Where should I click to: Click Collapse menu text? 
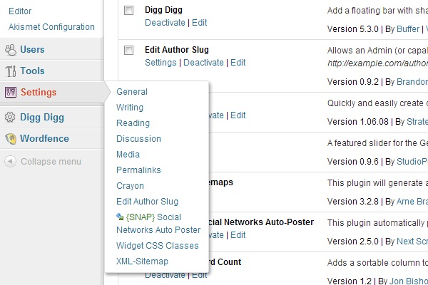click(51, 162)
